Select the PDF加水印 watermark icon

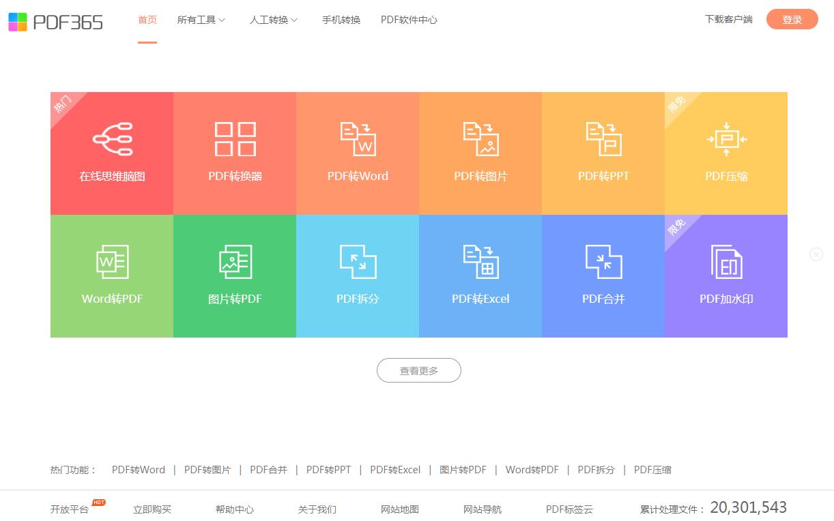point(726,262)
